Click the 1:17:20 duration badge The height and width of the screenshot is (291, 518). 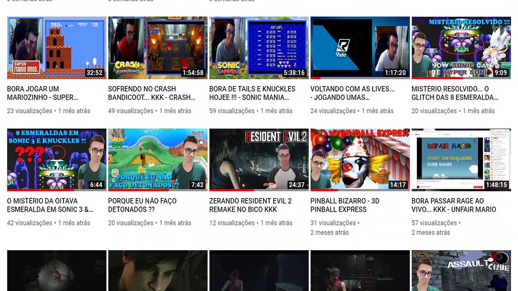coord(395,73)
